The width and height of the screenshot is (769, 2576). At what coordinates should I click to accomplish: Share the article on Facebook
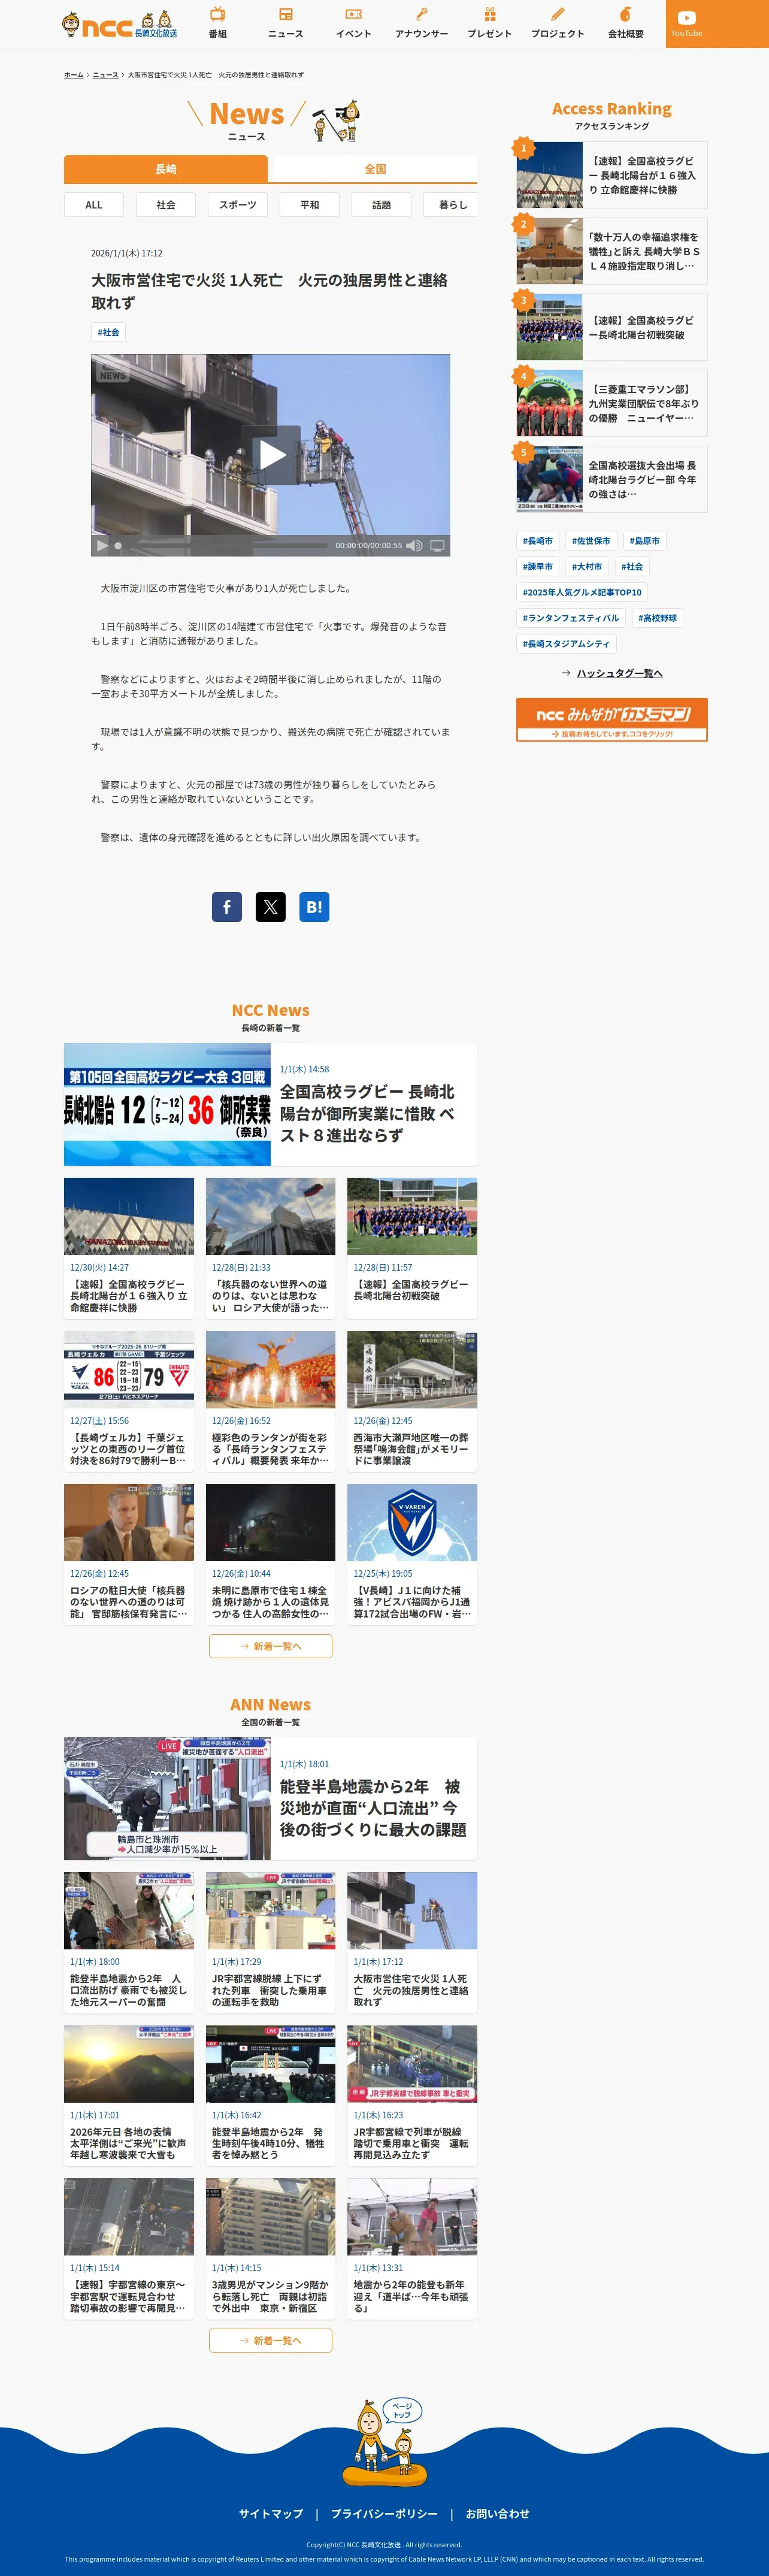(x=227, y=907)
